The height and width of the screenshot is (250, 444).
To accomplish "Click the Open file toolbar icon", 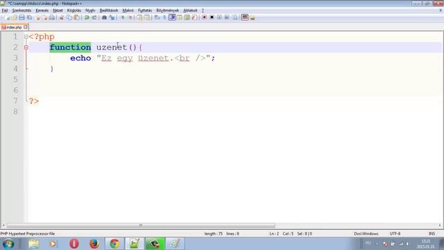I will [14, 17].
